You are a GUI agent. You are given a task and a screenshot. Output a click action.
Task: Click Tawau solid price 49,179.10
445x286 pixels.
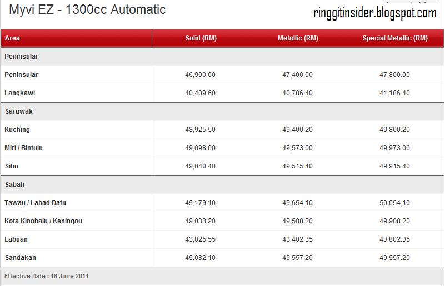[200, 203]
